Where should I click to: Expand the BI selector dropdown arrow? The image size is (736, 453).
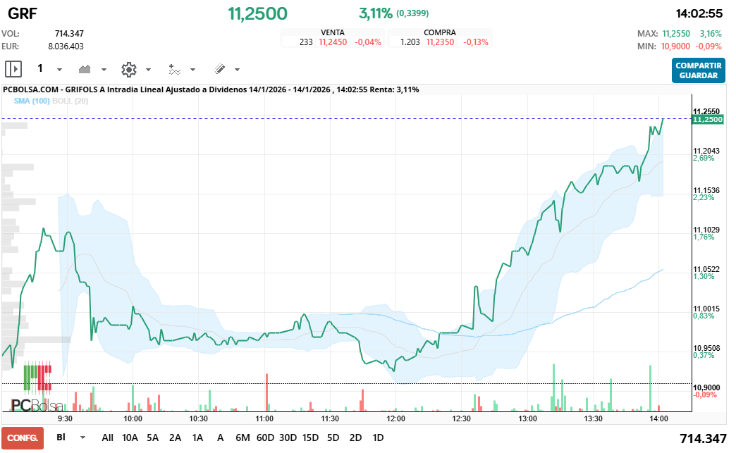[x=83, y=438]
